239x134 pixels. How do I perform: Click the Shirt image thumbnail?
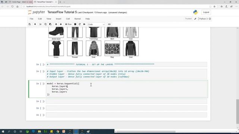click(x=112, y=32)
